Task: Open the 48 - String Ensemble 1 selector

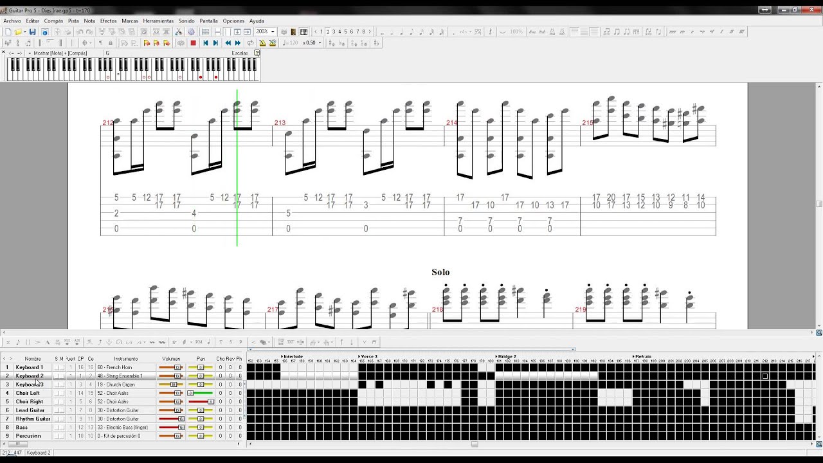Action: tap(125, 376)
